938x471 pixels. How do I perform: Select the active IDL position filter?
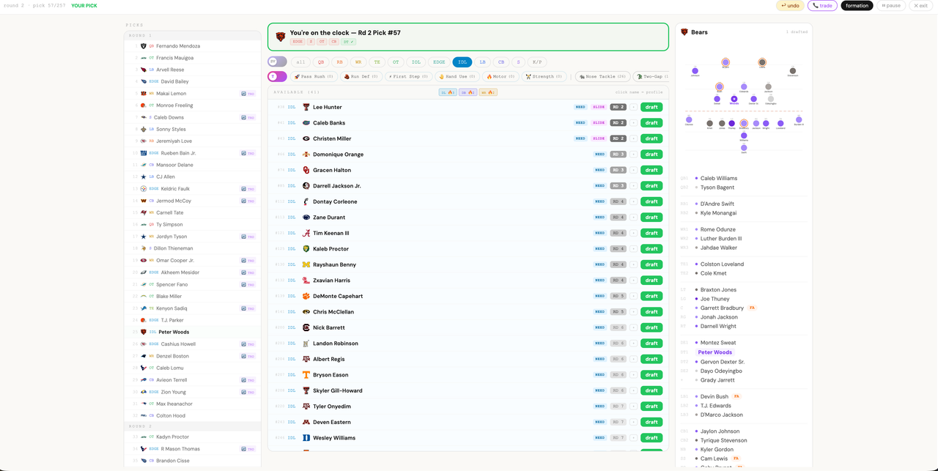(x=462, y=62)
